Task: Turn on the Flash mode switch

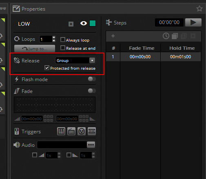Action: tap(92, 79)
